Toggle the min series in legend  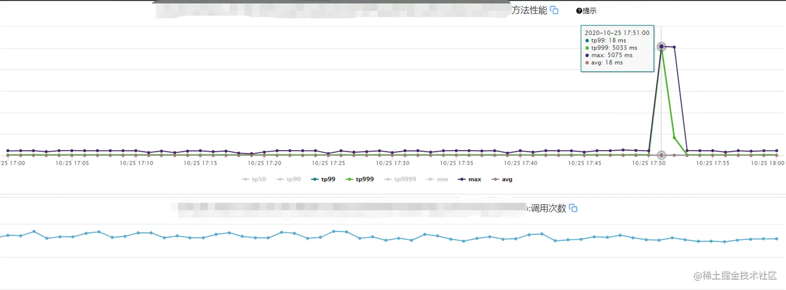pyautogui.click(x=437, y=179)
